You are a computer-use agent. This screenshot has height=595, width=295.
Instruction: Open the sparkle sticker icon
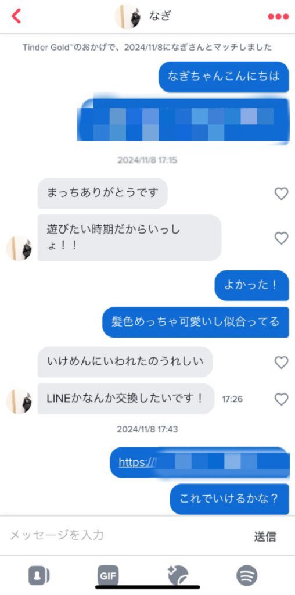click(x=178, y=576)
